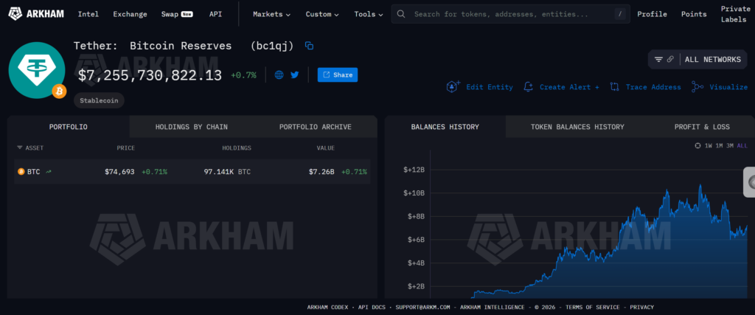The image size is (755, 315).
Task: Switch to Holdings by Chain tab
Action: 191,127
